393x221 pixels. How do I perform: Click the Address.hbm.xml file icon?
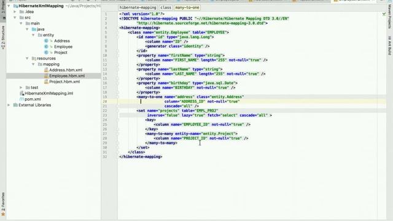click(x=46, y=70)
